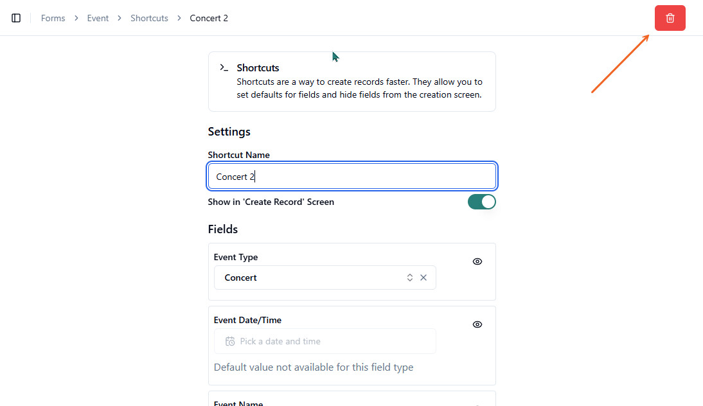Click the Shortcuts info card heading

tap(258, 67)
